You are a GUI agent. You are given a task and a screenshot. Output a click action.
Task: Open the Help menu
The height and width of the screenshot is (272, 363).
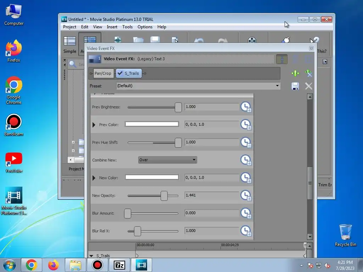click(162, 27)
